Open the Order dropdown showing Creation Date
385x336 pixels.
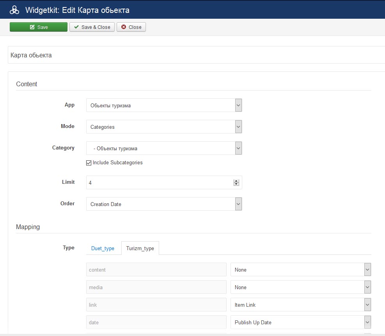pyautogui.click(x=164, y=204)
